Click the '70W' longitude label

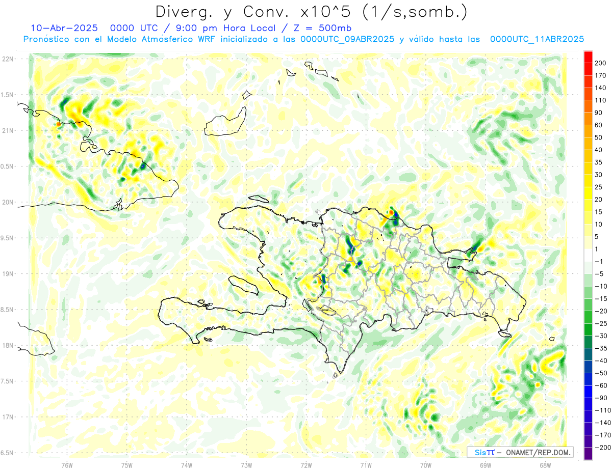pyautogui.click(x=425, y=465)
